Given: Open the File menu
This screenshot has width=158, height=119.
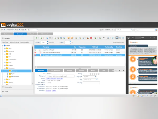Looking at the screenshot, I should [x=3, y=30].
